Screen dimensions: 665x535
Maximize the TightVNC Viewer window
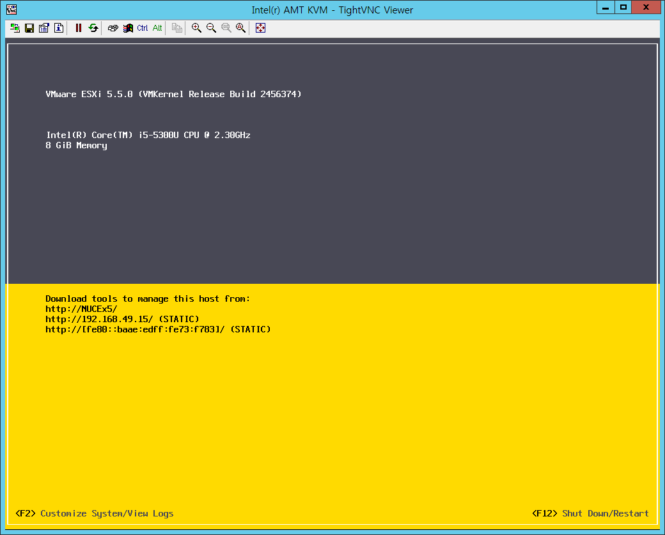(x=623, y=8)
